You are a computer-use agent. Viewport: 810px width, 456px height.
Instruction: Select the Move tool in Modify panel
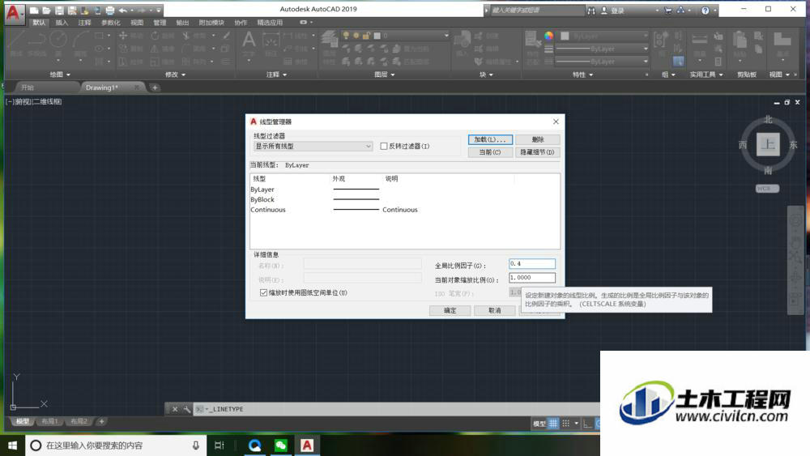click(x=123, y=36)
